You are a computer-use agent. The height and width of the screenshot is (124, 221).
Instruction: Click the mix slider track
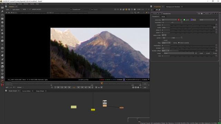[x=193, y=56]
